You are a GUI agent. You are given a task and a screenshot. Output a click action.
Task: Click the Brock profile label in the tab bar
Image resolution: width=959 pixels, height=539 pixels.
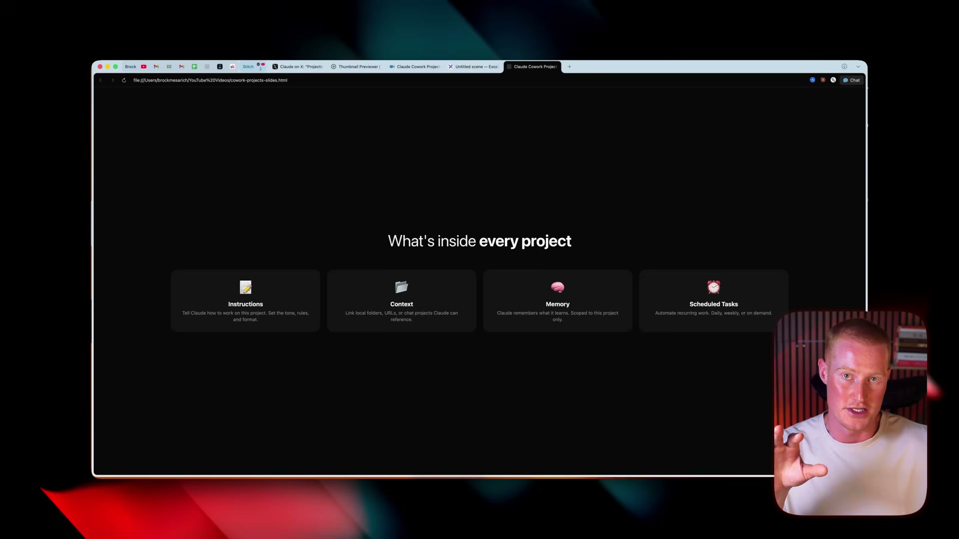(x=130, y=66)
